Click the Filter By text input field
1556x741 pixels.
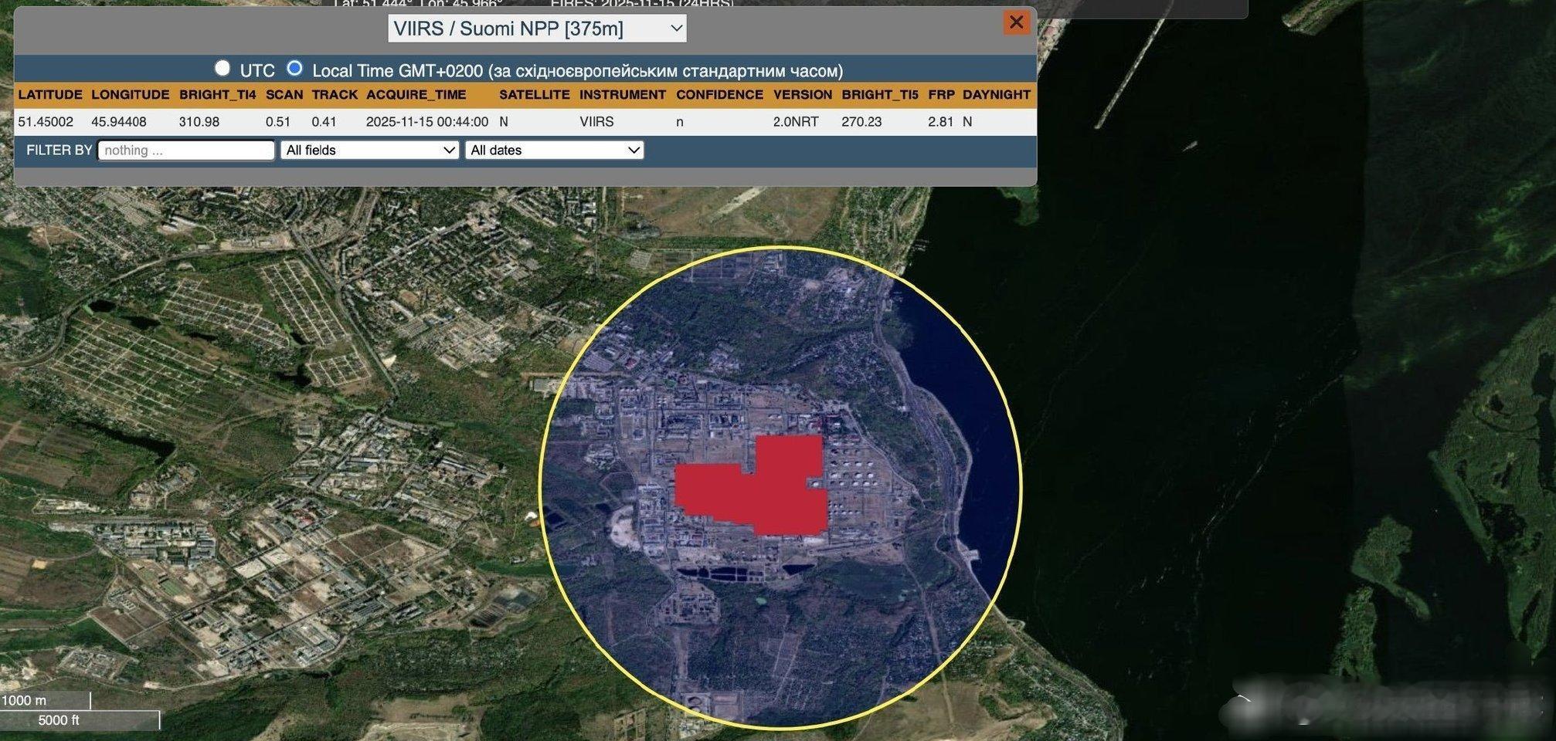click(186, 151)
